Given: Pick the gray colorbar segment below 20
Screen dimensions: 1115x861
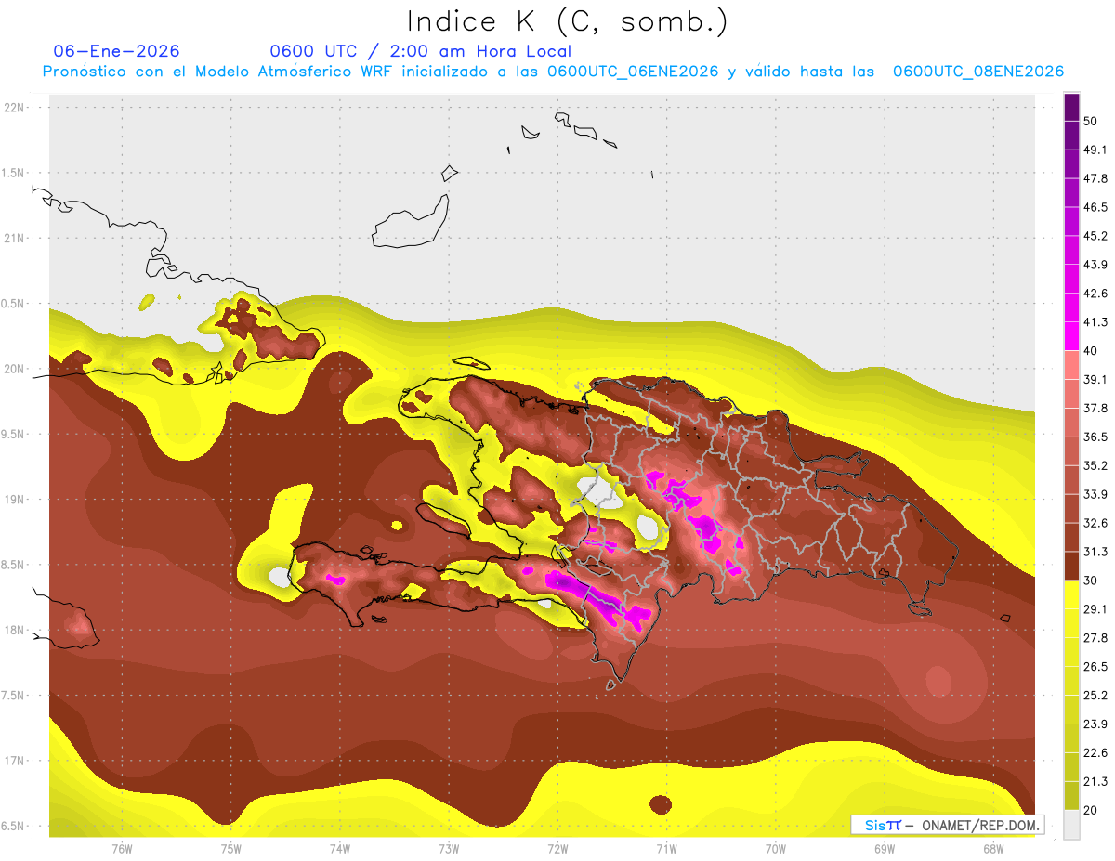Looking at the screenshot, I should 1071,825.
